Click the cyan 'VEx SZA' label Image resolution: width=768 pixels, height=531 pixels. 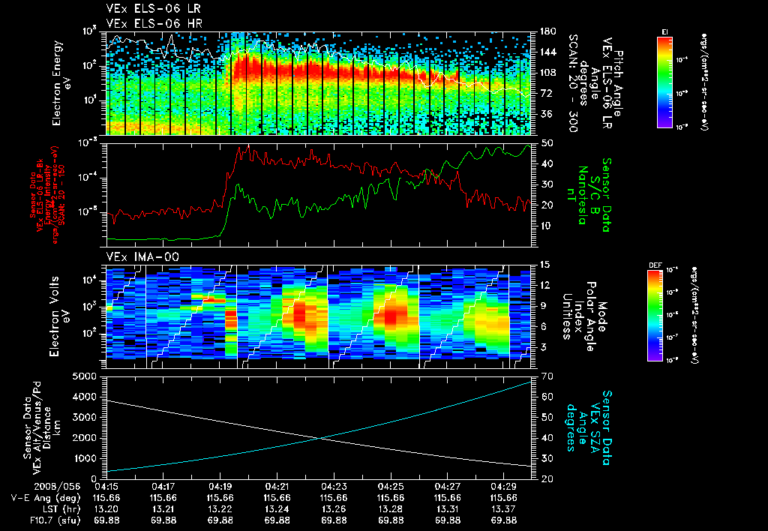595,427
